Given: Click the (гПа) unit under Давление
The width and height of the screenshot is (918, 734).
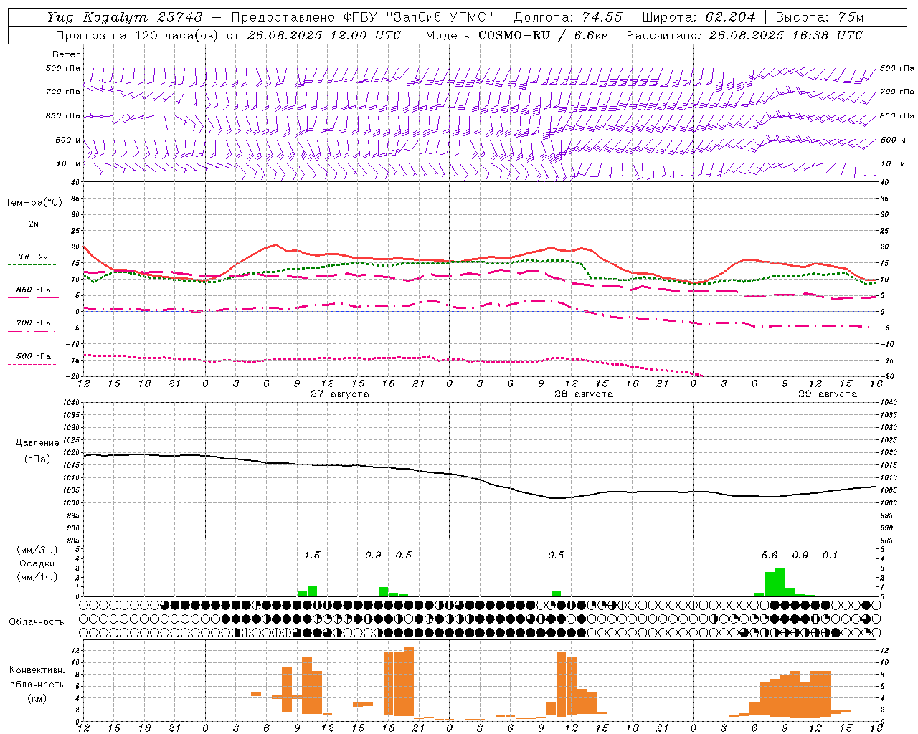Looking at the screenshot, I should pos(37,459).
